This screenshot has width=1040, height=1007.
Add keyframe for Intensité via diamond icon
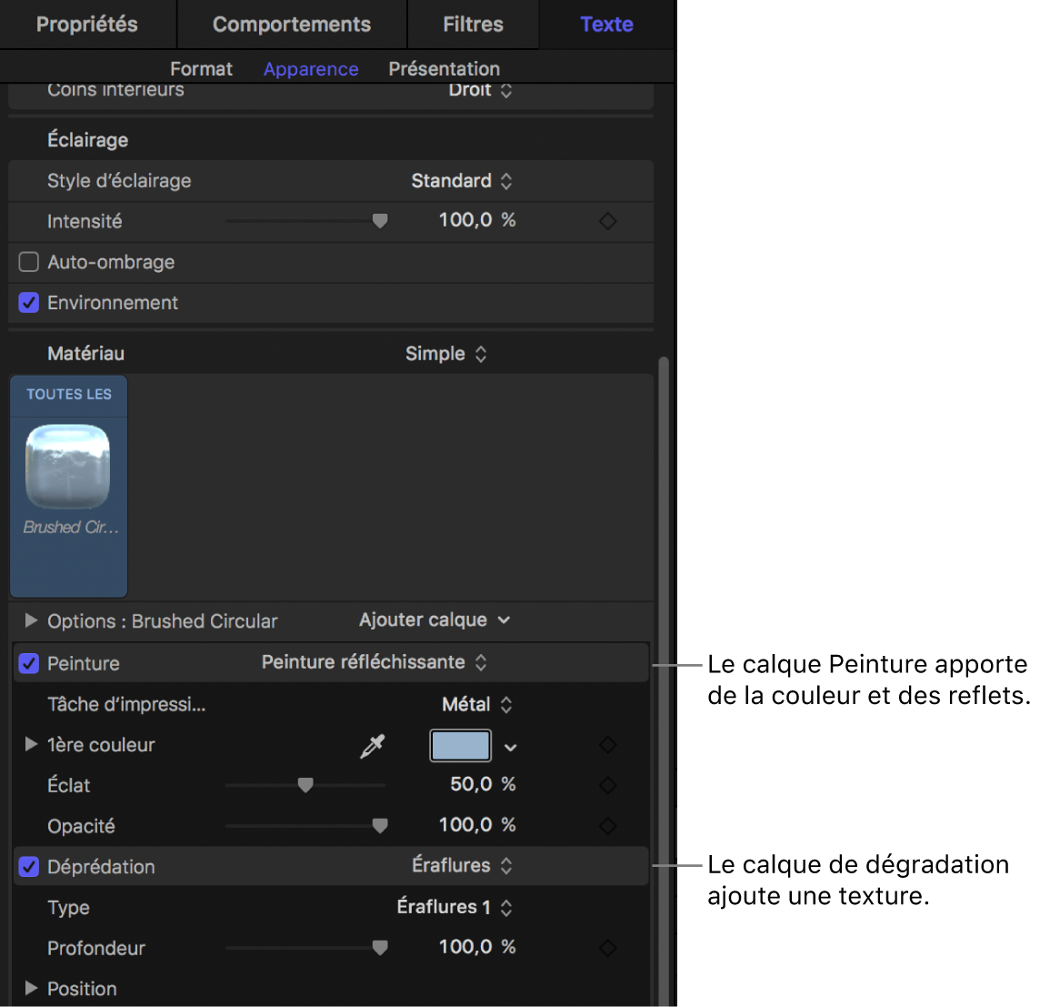pos(607,221)
